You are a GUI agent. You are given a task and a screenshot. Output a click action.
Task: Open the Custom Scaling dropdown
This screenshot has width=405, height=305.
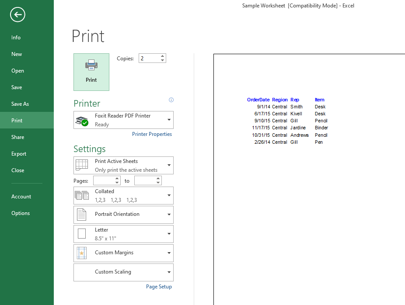[x=169, y=272]
